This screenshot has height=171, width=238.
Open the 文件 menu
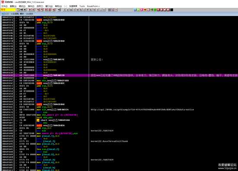[x=4, y=6]
